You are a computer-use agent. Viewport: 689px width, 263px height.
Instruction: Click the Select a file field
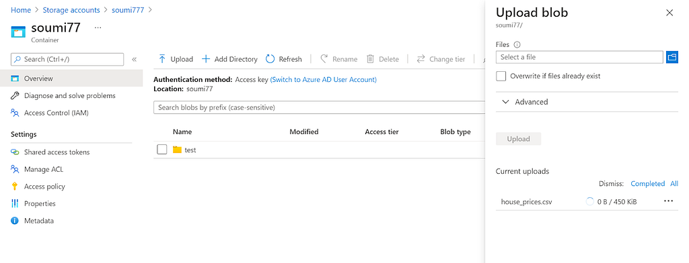click(x=579, y=57)
